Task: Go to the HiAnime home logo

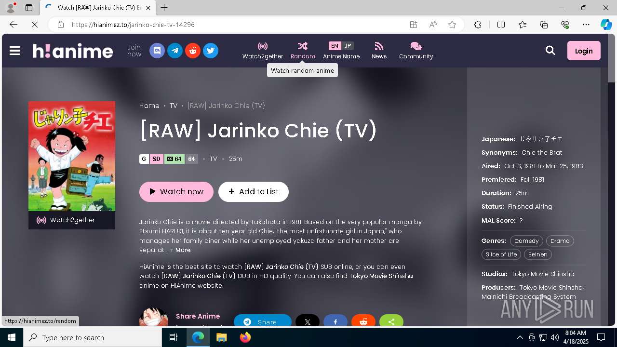Action: [x=73, y=51]
